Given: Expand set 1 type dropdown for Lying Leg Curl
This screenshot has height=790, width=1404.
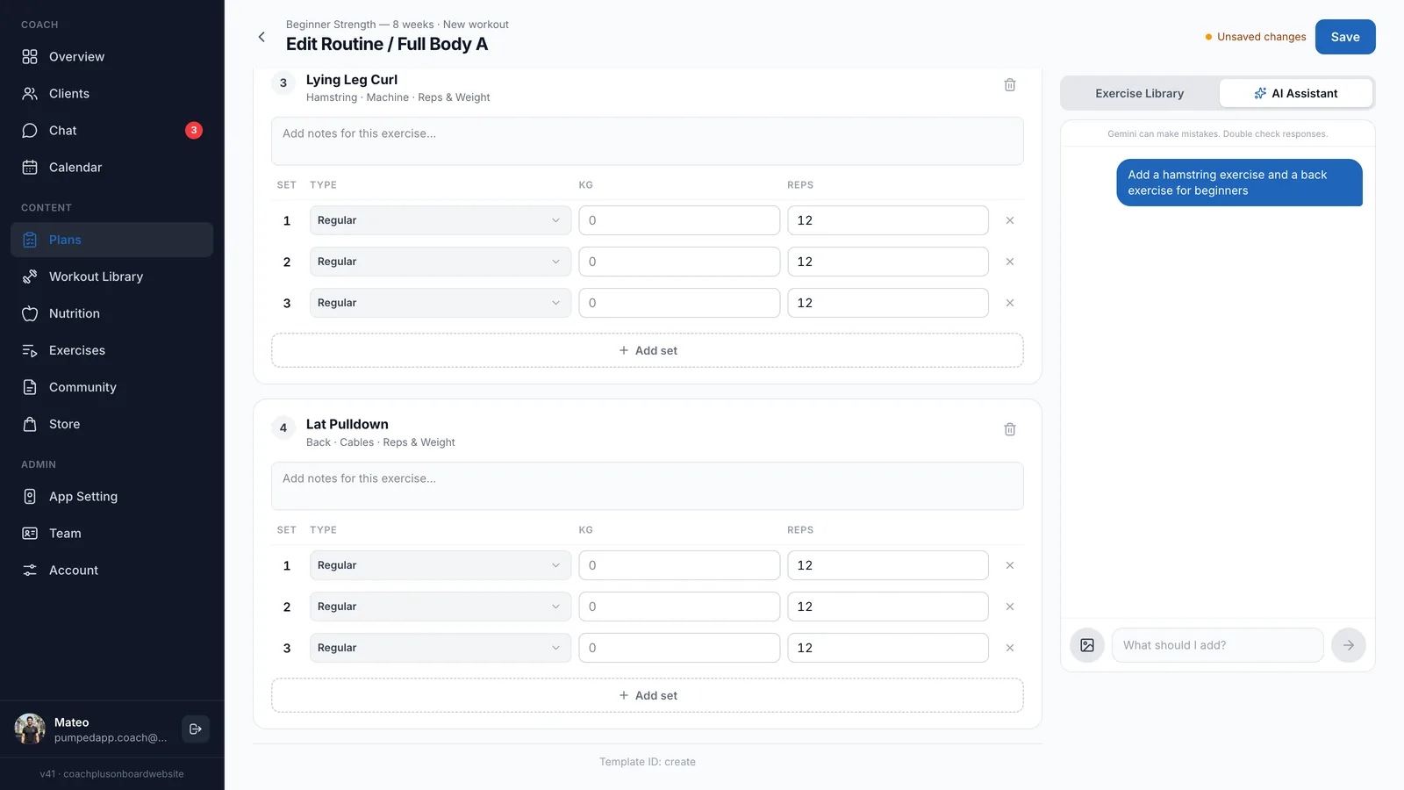Looking at the screenshot, I should (441, 220).
